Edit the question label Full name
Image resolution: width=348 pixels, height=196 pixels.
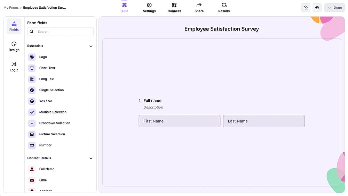pos(152,101)
